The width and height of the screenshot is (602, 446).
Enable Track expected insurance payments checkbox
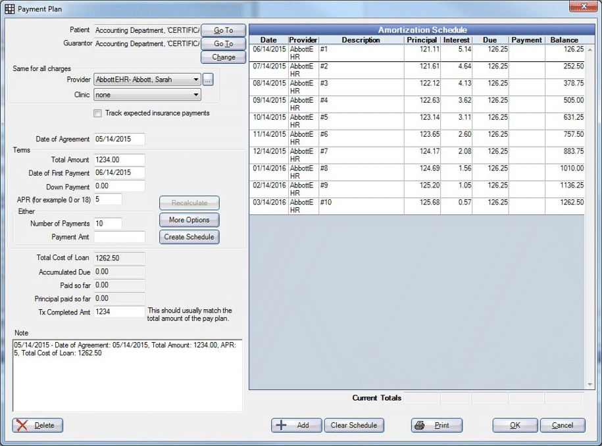pos(97,113)
